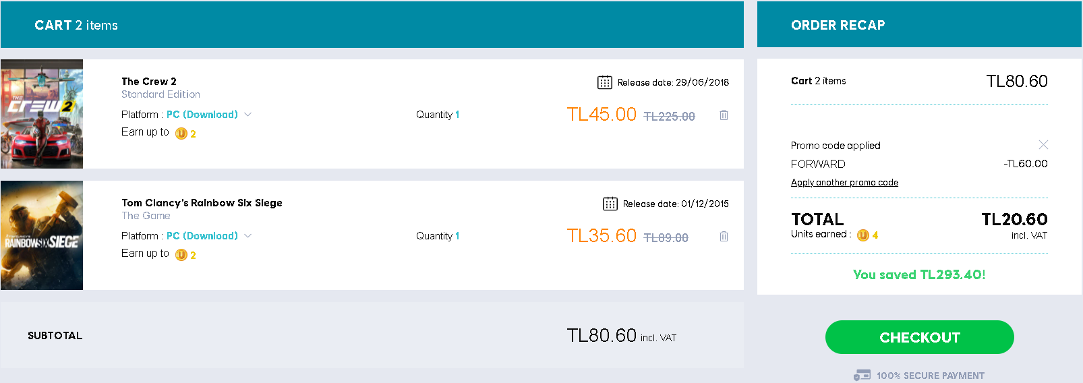
Task: Click the Units coin icon under Rainbow Six Siege
Action: (181, 255)
